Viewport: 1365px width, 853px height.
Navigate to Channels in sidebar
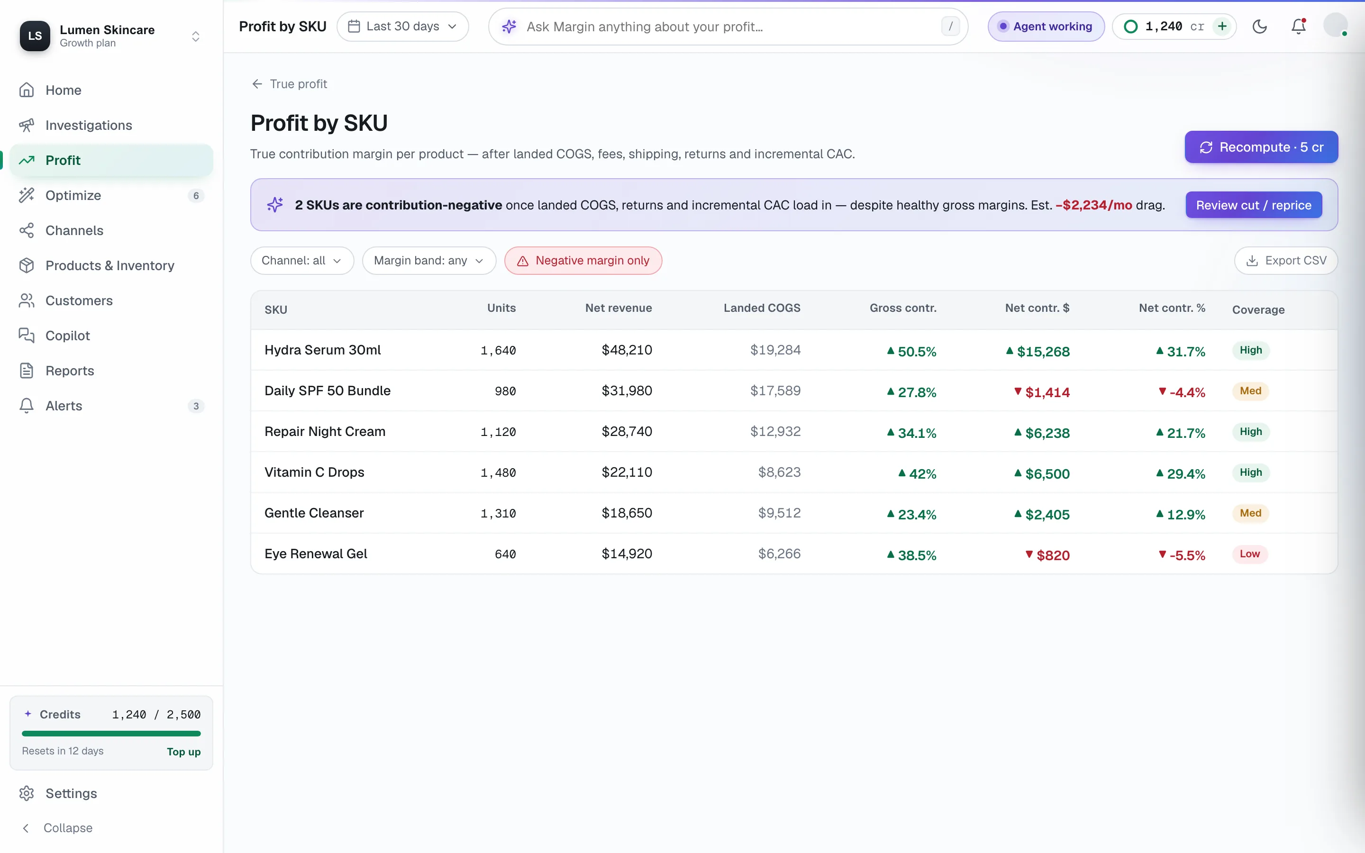[x=111, y=230]
